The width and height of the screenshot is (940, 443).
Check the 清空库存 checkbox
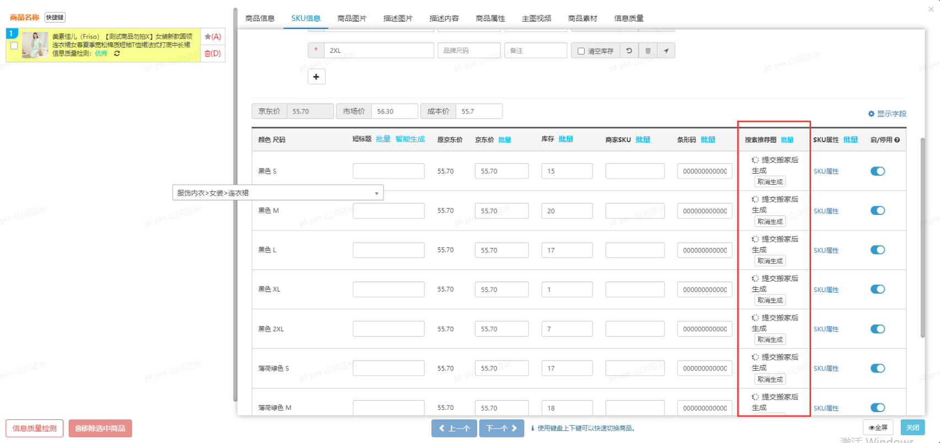point(581,51)
